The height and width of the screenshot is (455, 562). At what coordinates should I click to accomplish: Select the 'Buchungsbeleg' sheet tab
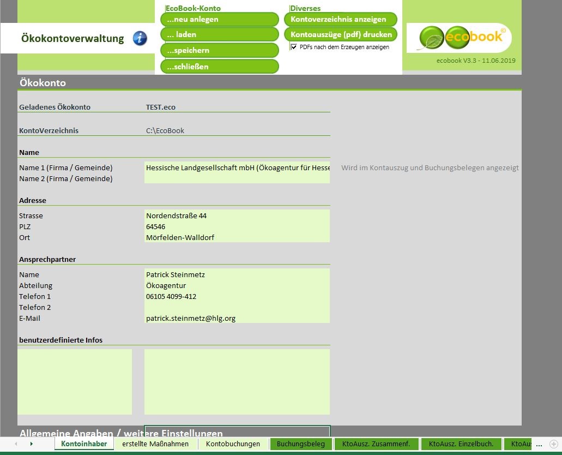point(301,444)
